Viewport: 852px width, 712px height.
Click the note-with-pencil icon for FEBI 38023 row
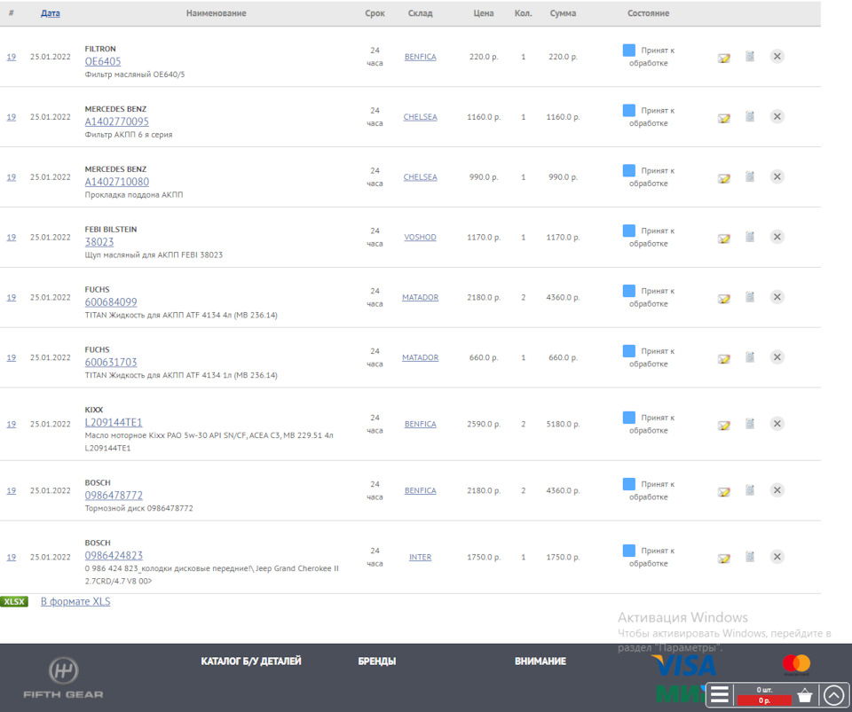pos(724,239)
